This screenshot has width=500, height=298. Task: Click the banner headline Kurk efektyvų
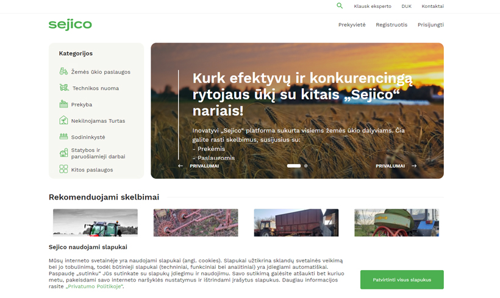tap(302, 94)
